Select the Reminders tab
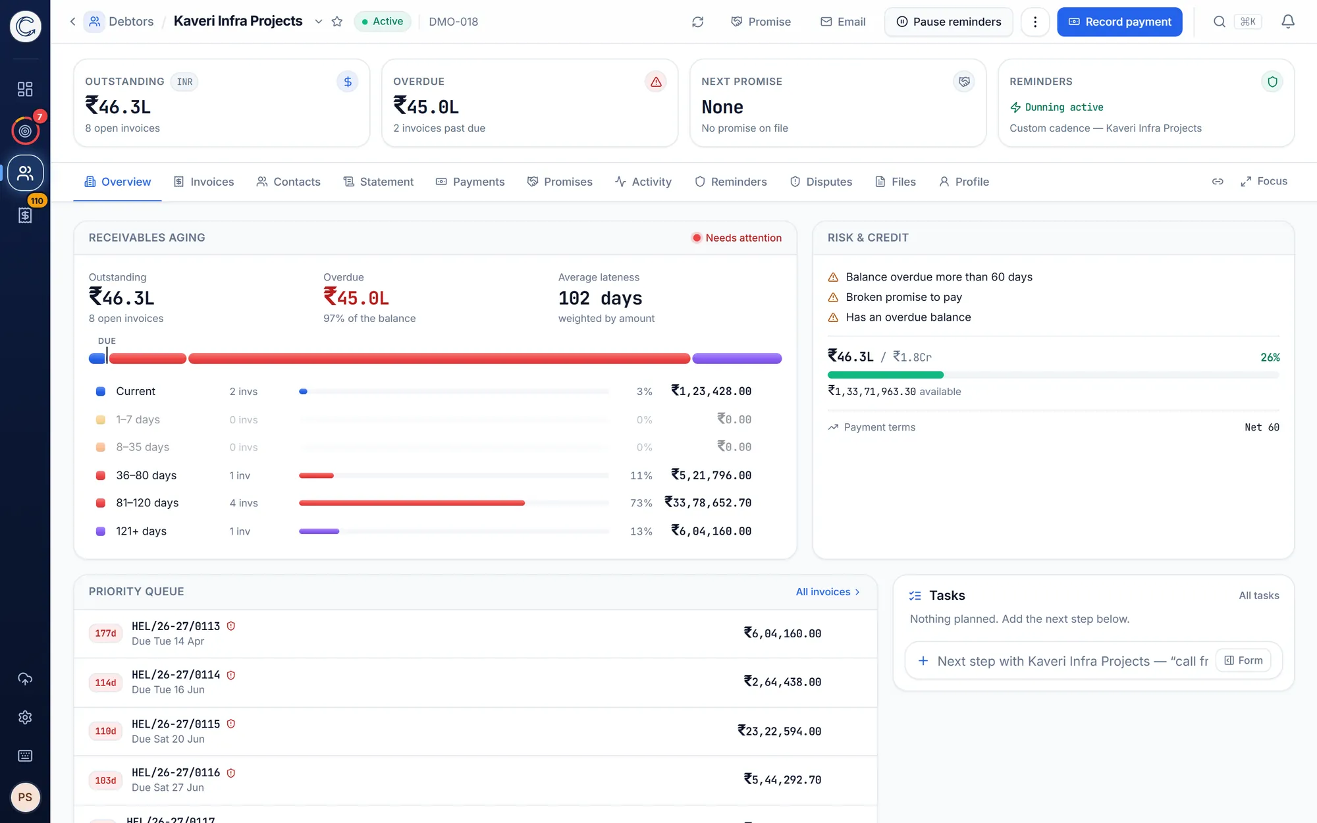 (x=731, y=182)
